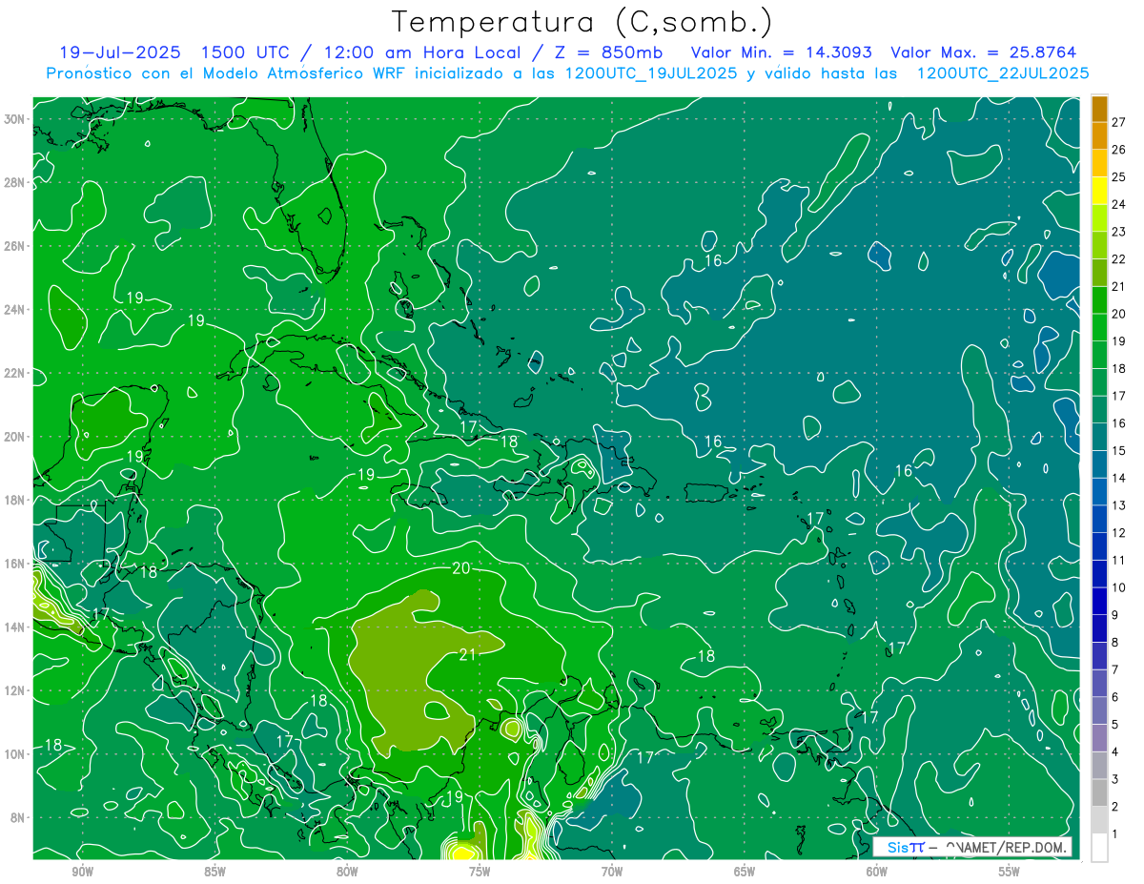This screenshot has height=884, width=1144.
Task: Click the 85W longitude axis label
Action: [214, 873]
